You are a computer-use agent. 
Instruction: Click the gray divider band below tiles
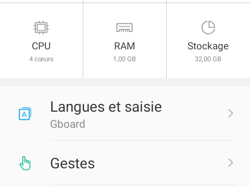pyautogui.click(x=125, y=82)
